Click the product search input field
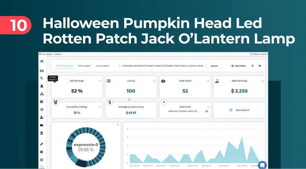 click(x=161, y=66)
